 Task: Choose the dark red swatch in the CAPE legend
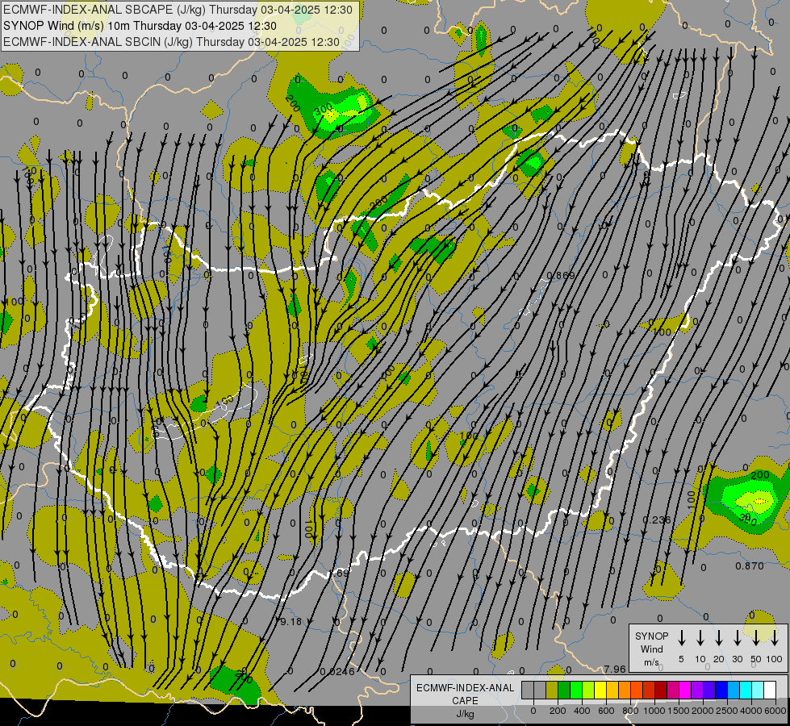click(x=661, y=690)
